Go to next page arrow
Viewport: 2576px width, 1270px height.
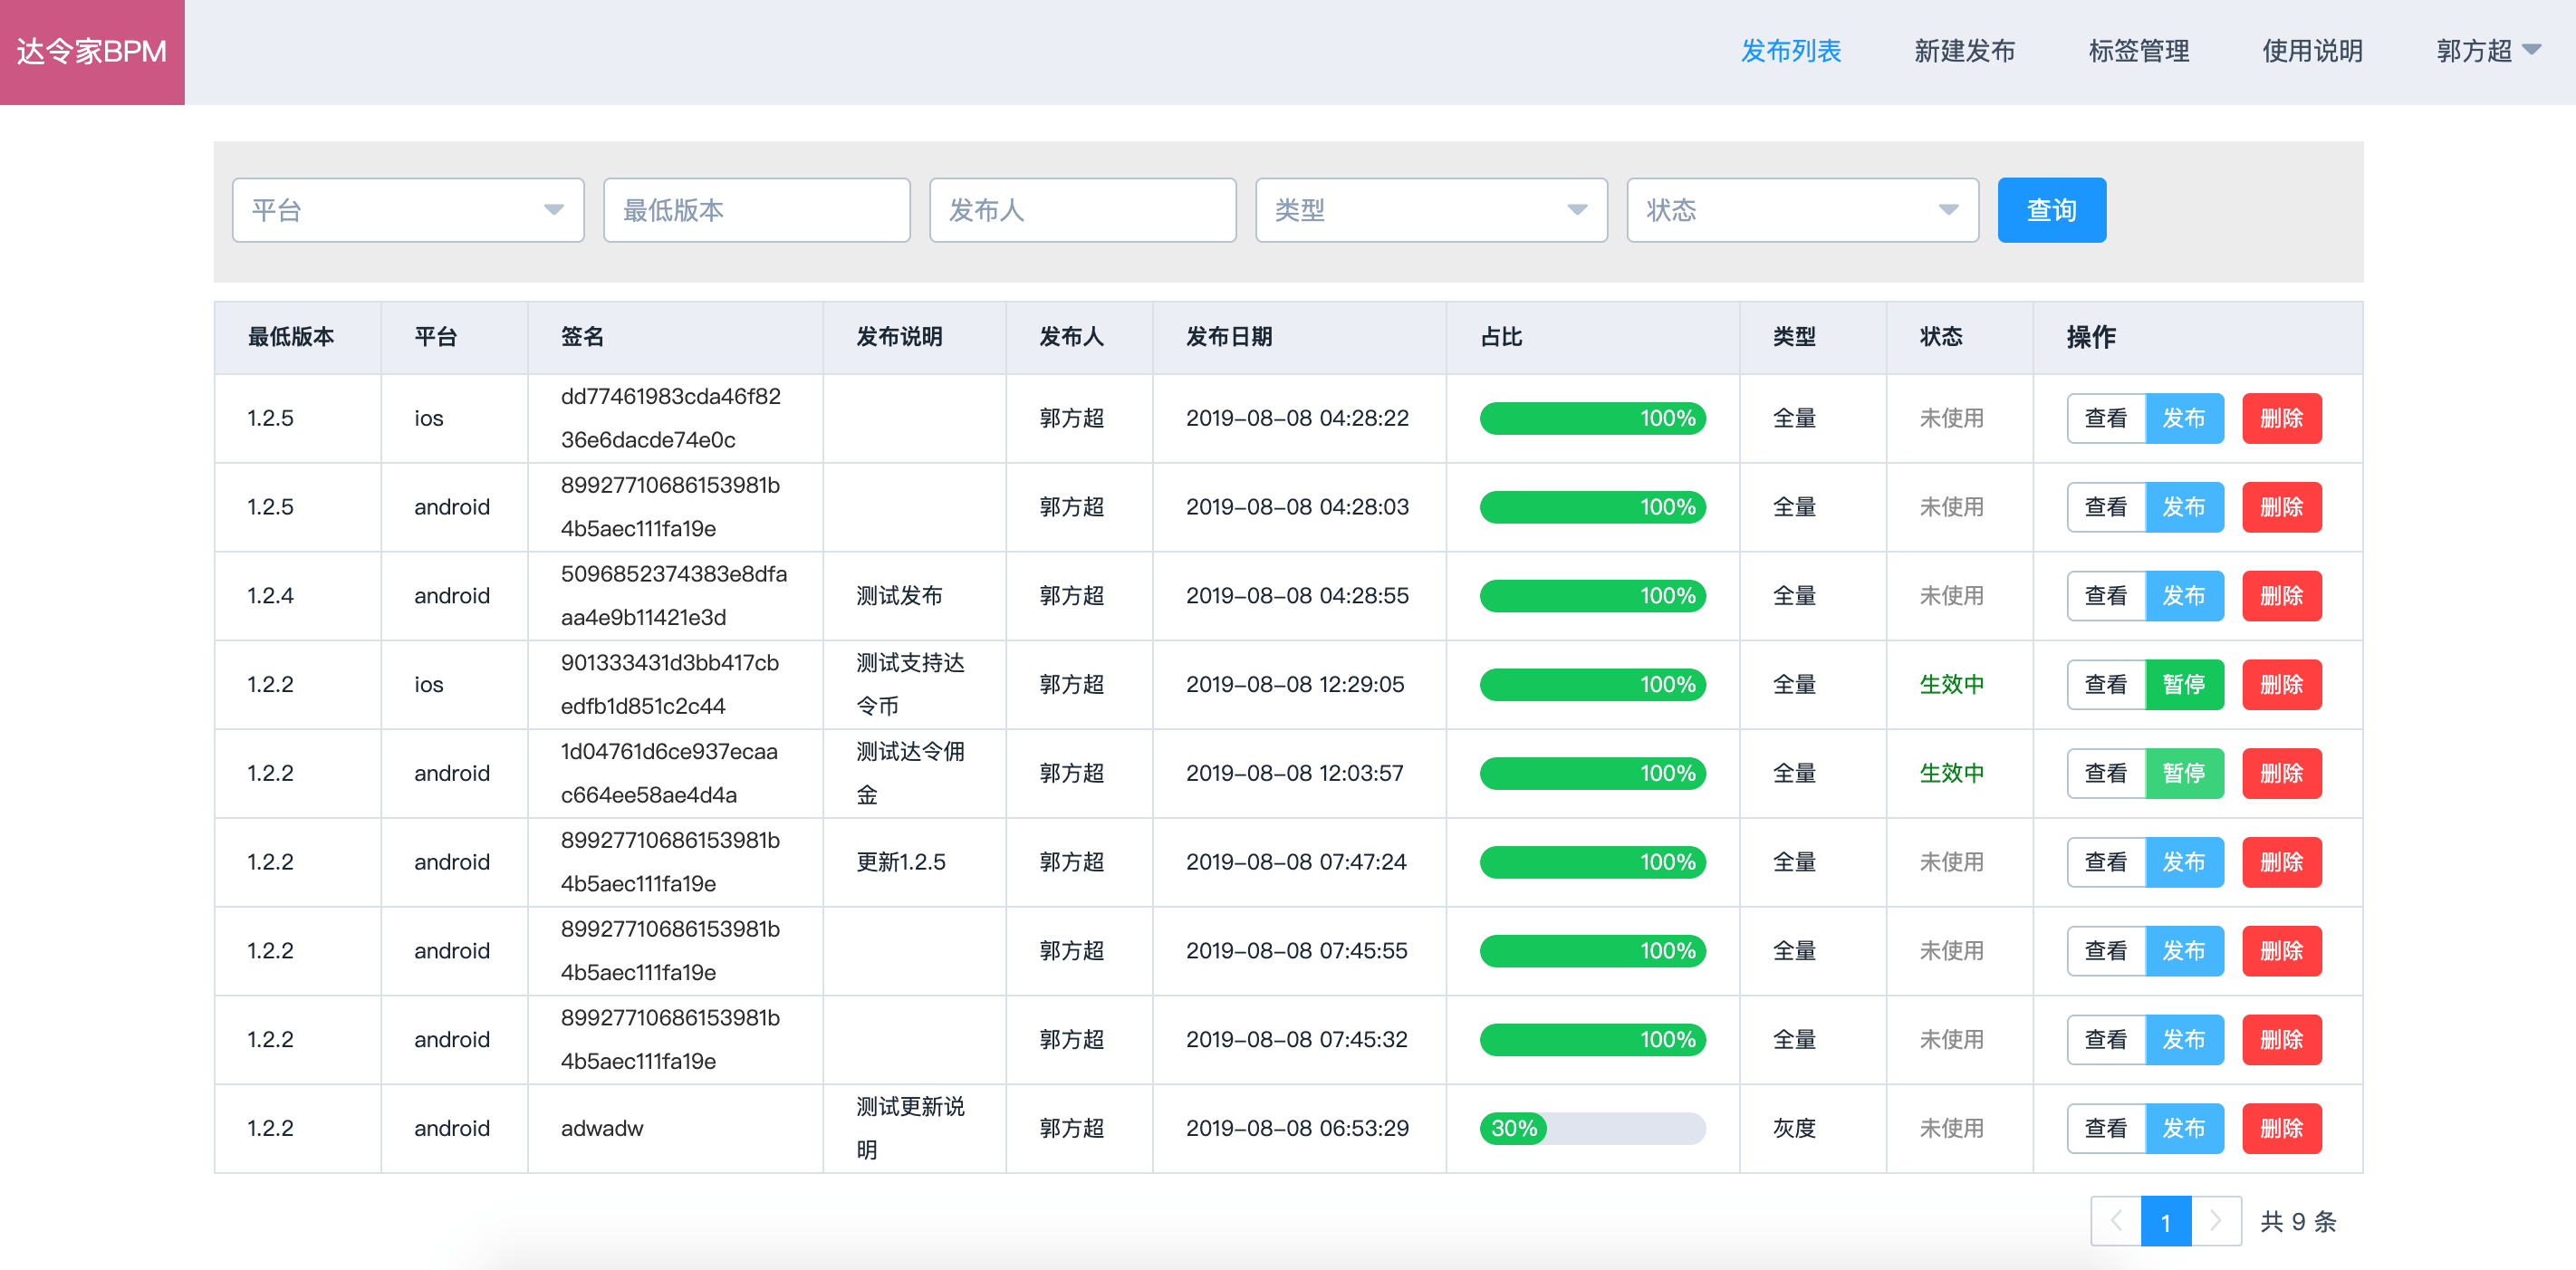pyautogui.click(x=2215, y=1221)
